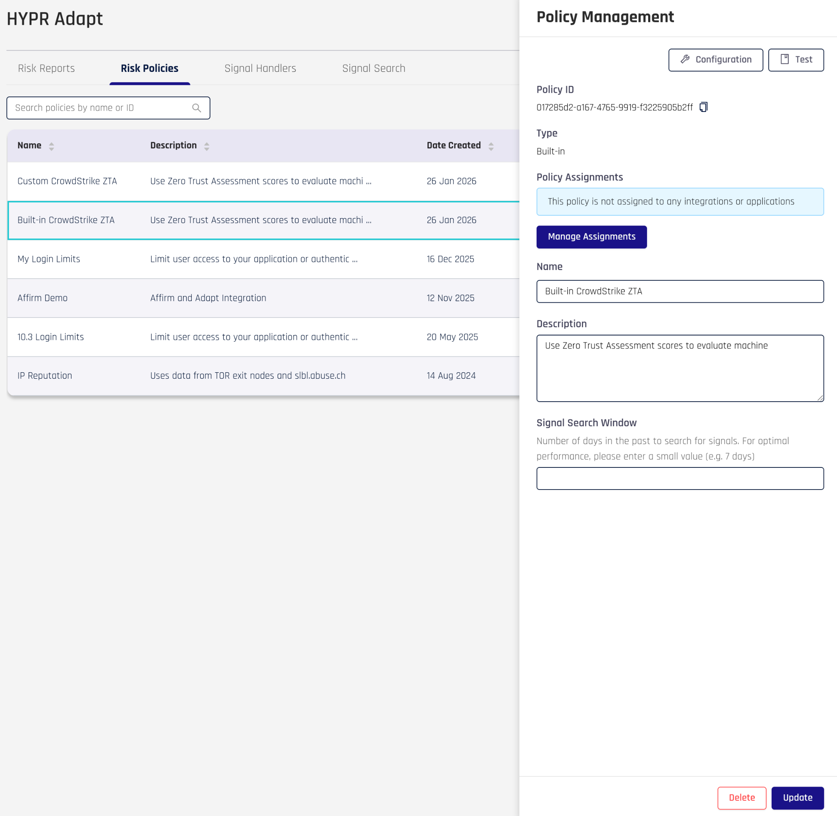Click inside the Description text area
Image resolution: width=837 pixels, height=816 pixels.
(x=680, y=369)
